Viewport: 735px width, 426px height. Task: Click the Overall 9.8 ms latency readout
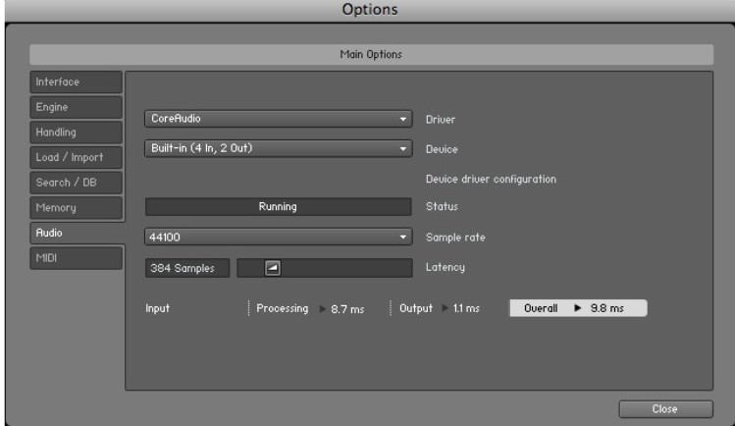pos(578,308)
